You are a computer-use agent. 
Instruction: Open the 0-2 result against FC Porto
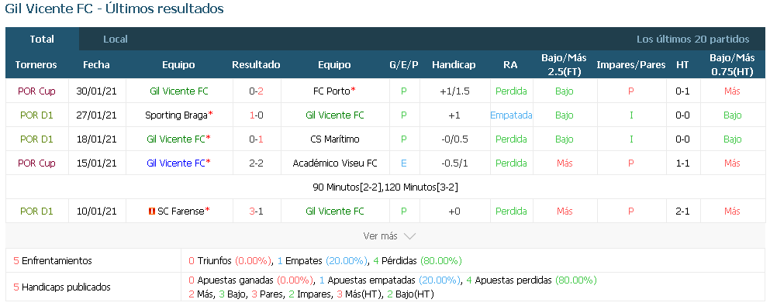257,91
